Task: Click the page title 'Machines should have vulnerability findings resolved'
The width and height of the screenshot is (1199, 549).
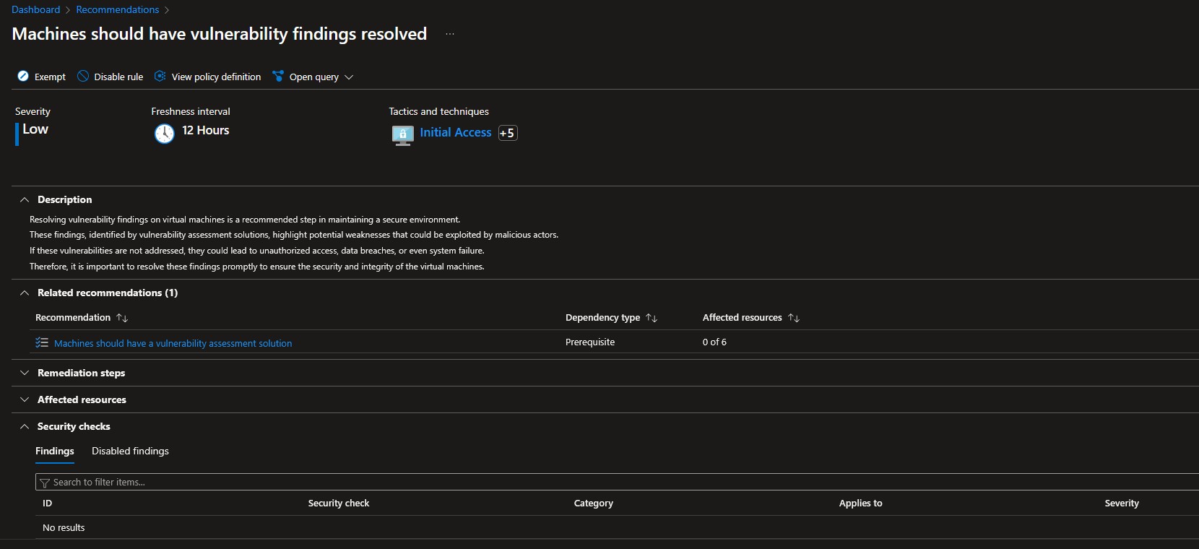Action: [x=220, y=34]
